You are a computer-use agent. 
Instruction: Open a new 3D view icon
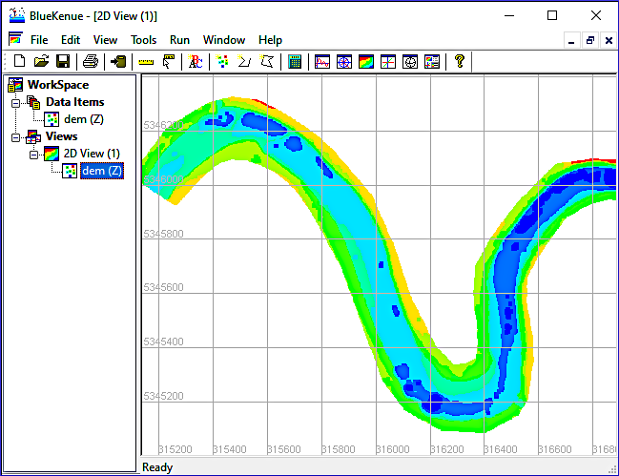(x=388, y=62)
